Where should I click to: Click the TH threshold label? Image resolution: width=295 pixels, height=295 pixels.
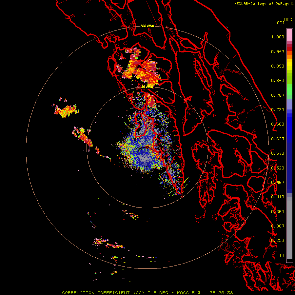point(282,255)
